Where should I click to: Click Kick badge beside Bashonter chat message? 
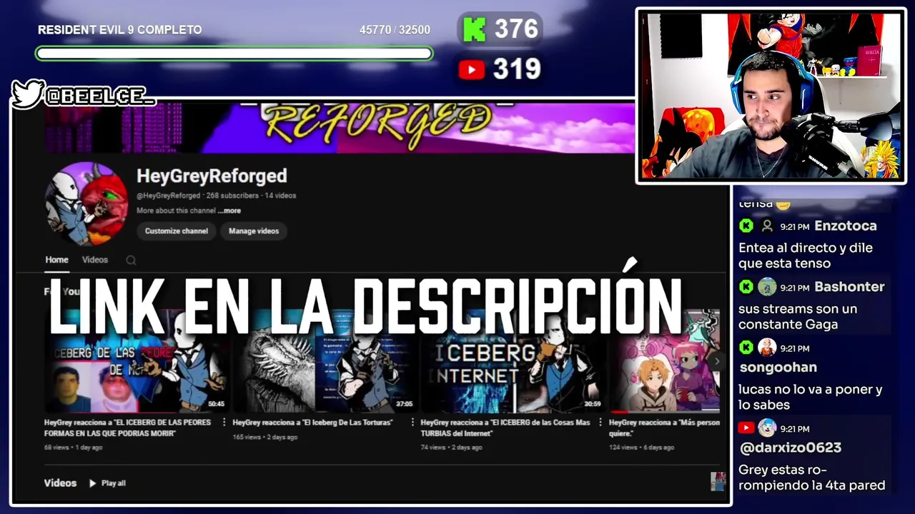pyautogui.click(x=746, y=287)
